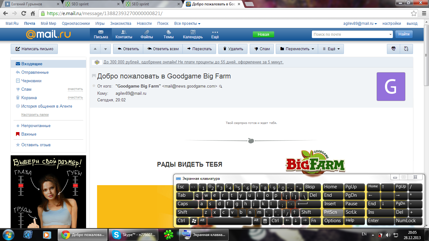429x241 pixels.
Task: Click Ответить всем button
Action: (163, 49)
